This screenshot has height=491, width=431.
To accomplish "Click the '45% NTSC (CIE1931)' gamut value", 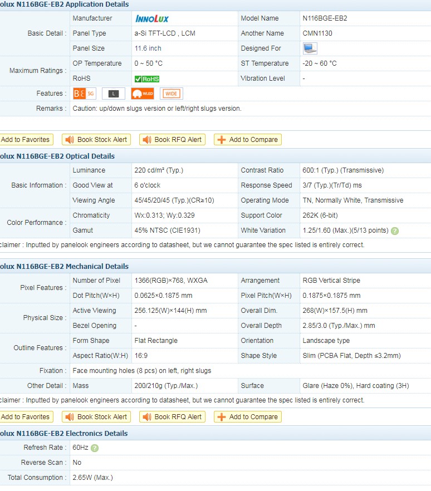I will [167, 230].
